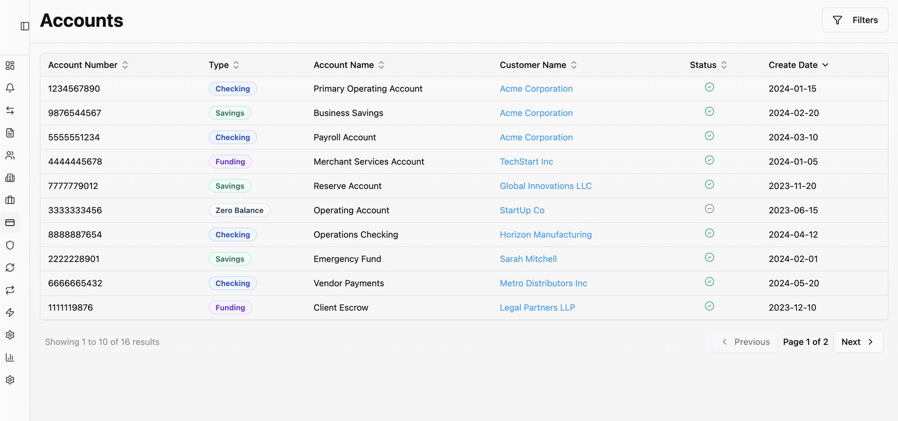Open Acme Corporation link in Payroll Account row
This screenshot has height=421, width=898.
click(x=536, y=137)
